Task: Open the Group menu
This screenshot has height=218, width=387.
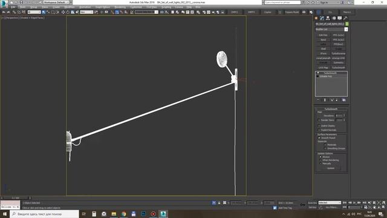Action: click(x=34, y=7)
